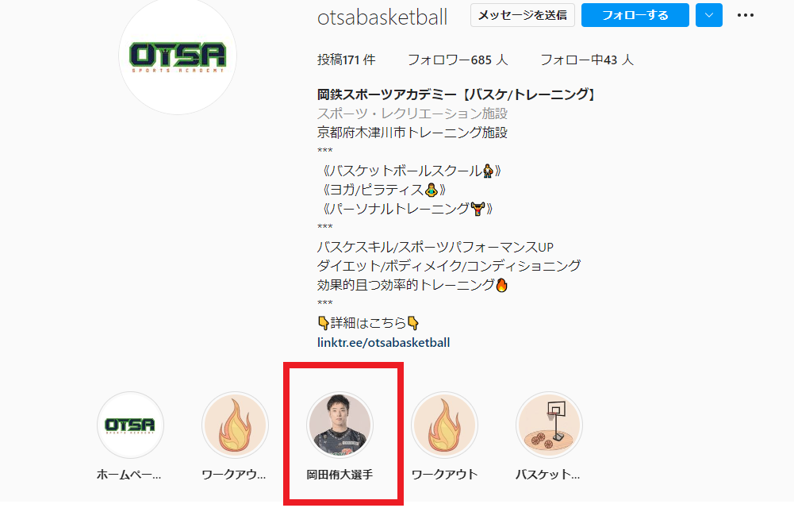Open the 岡田侑大選手 player photo highlight
Viewport: 794px width, 531px height.
coord(339,425)
